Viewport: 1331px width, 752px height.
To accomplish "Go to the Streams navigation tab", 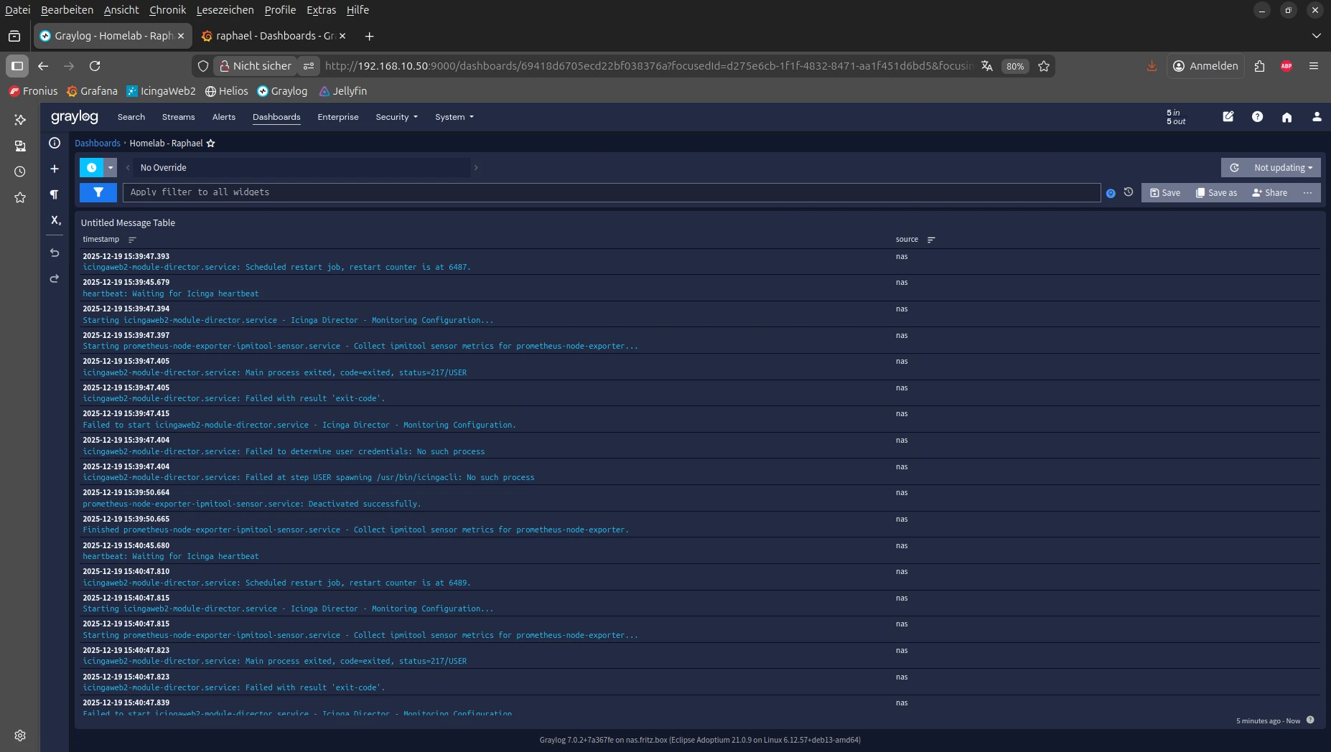I will click(178, 117).
